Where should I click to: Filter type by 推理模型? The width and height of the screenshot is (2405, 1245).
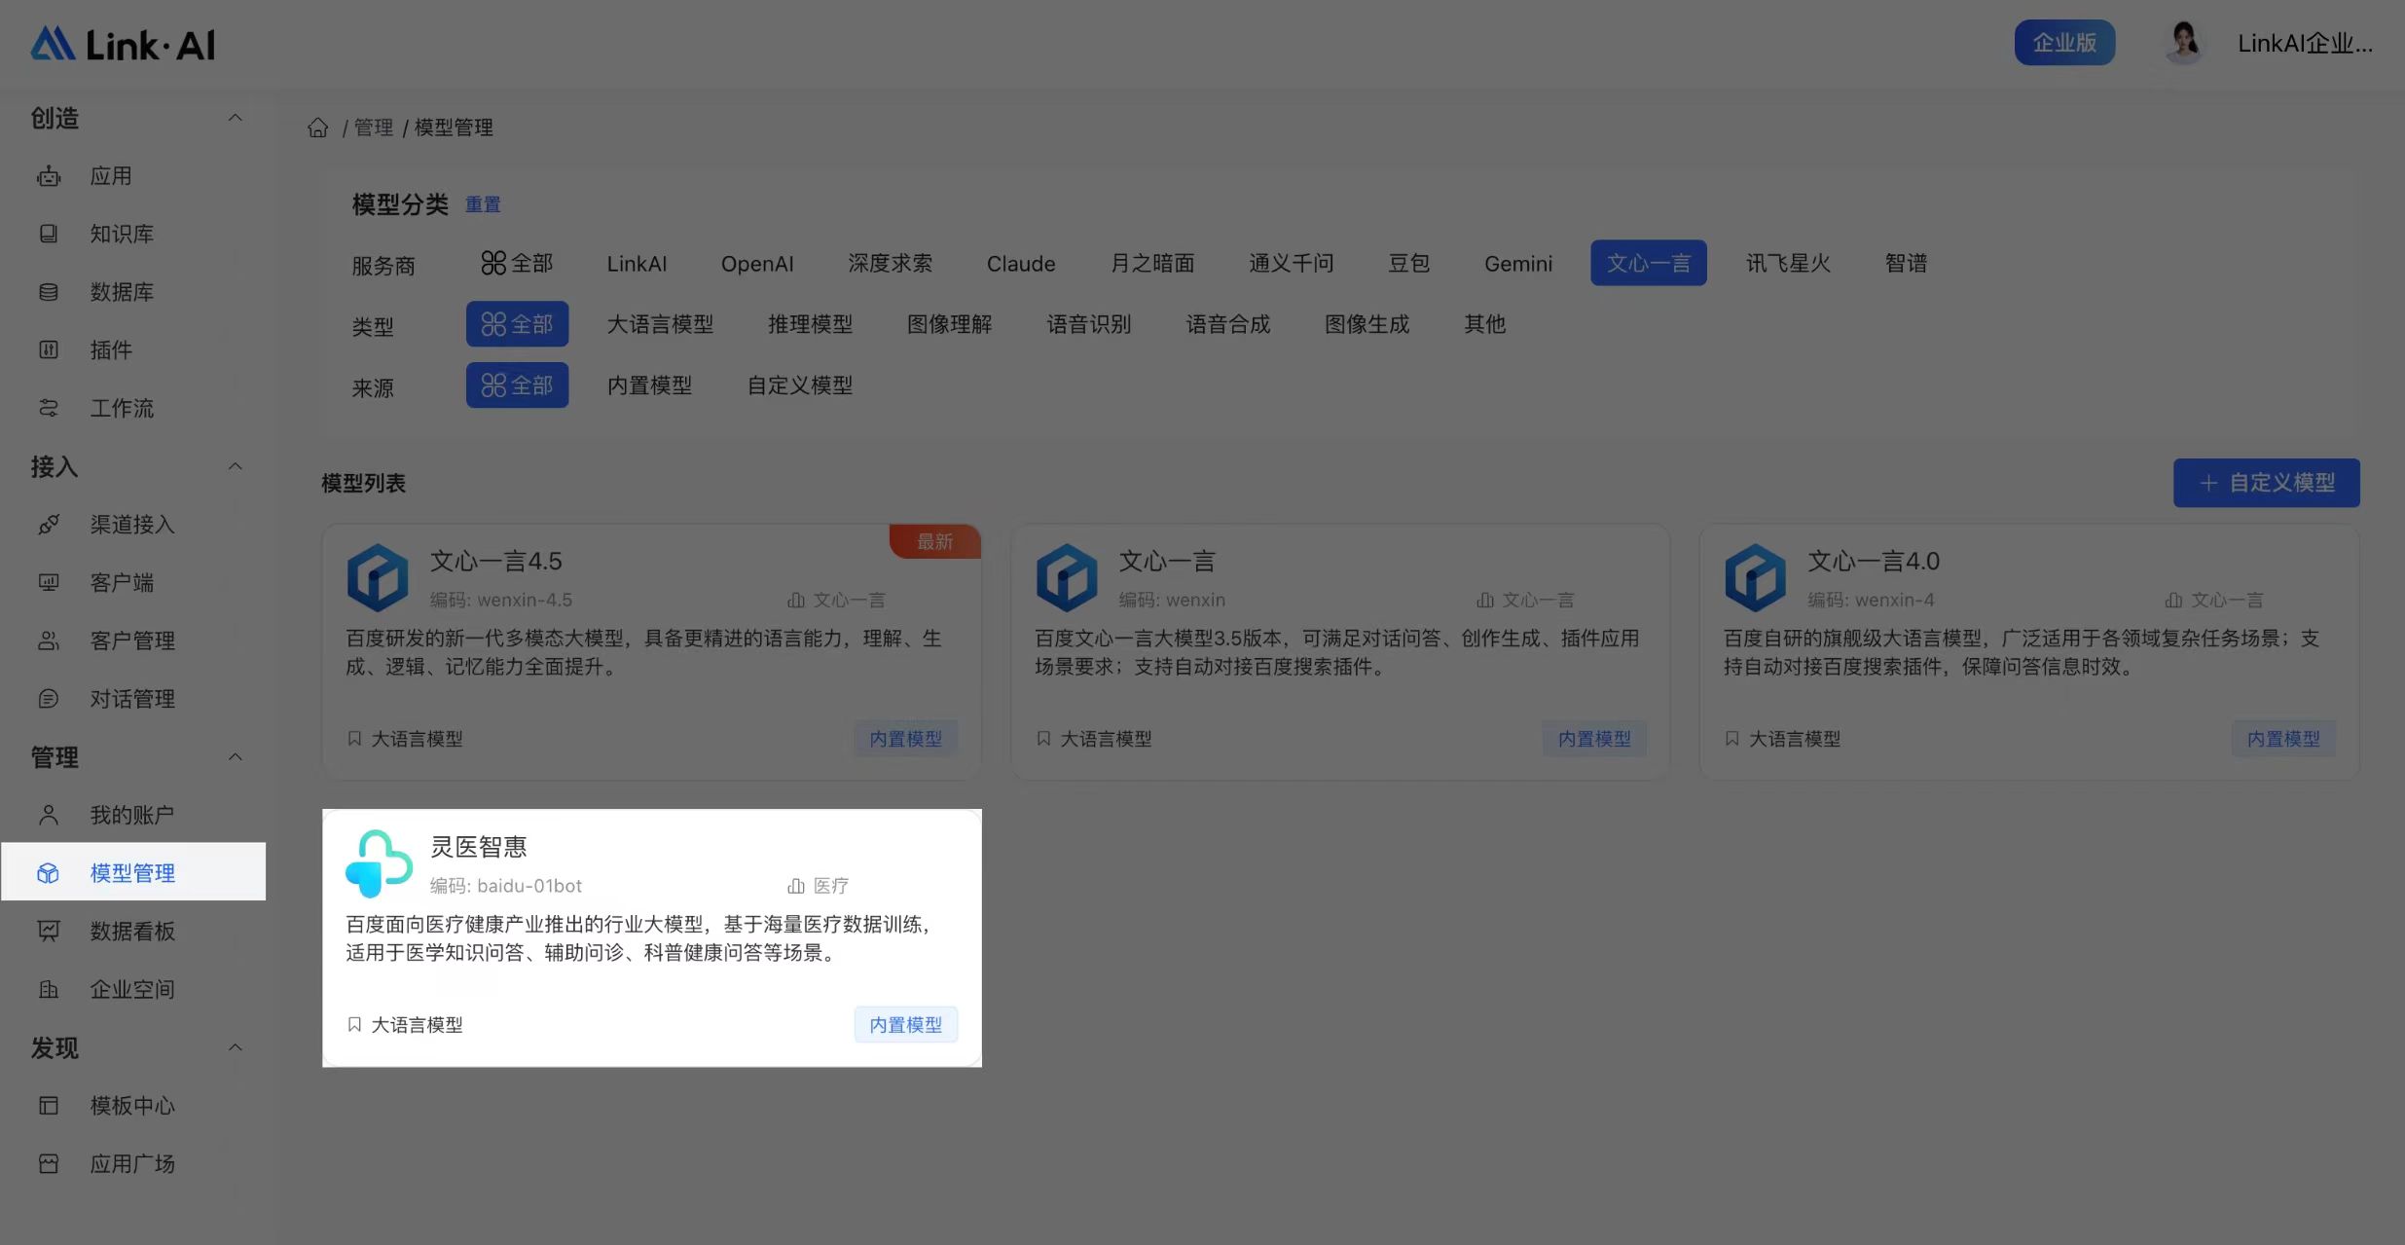(810, 324)
